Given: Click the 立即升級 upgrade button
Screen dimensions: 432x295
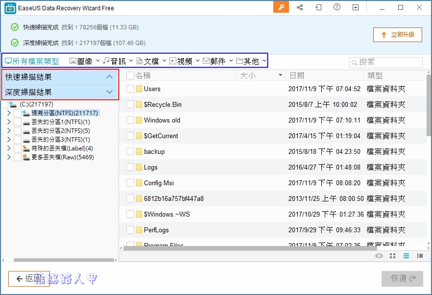Looking at the screenshot, I should [x=398, y=35].
